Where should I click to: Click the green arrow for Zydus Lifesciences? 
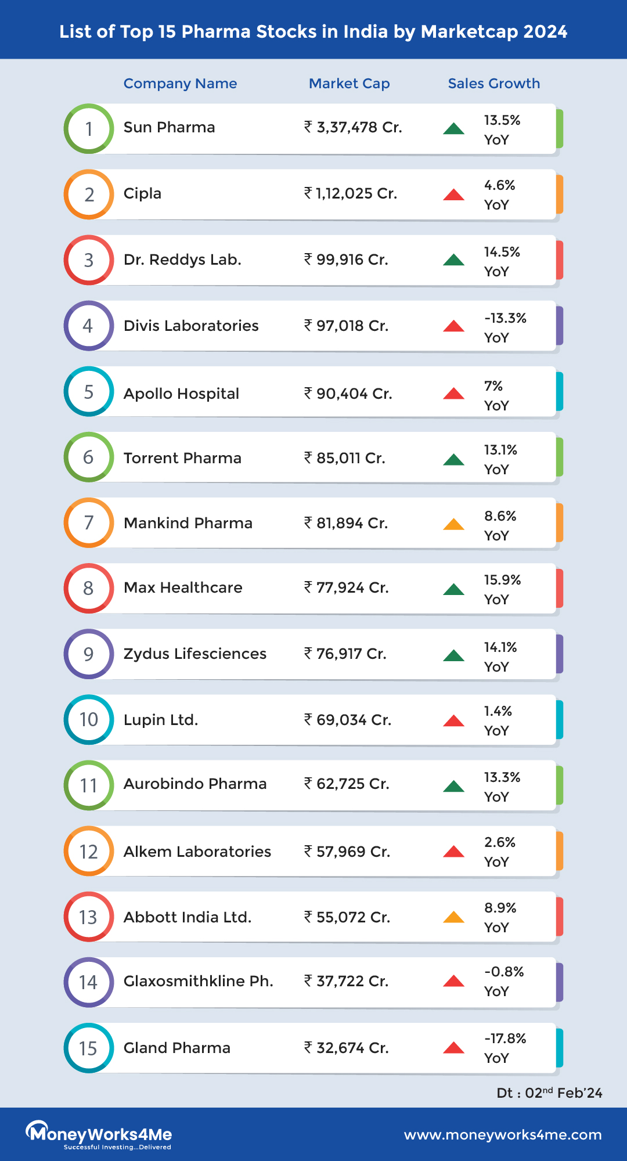pyautogui.click(x=453, y=656)
